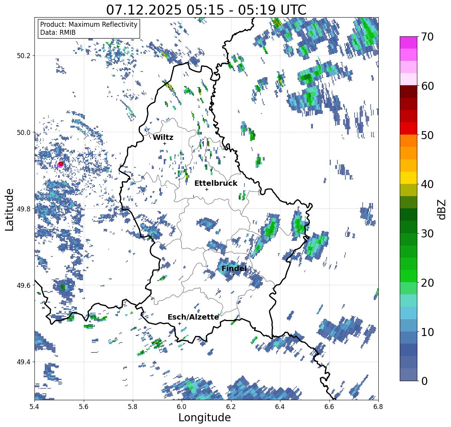The height and width of the screenshot is (427, 451).
Task: Click the 6.0 longitude tick label
Action: tap(182, 407)
